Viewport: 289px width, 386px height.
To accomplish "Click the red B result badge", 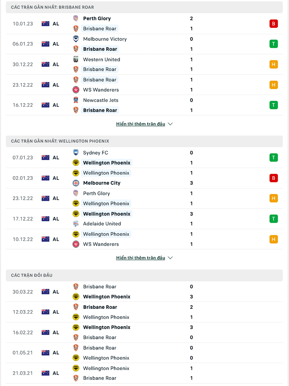I will [273, 23].
